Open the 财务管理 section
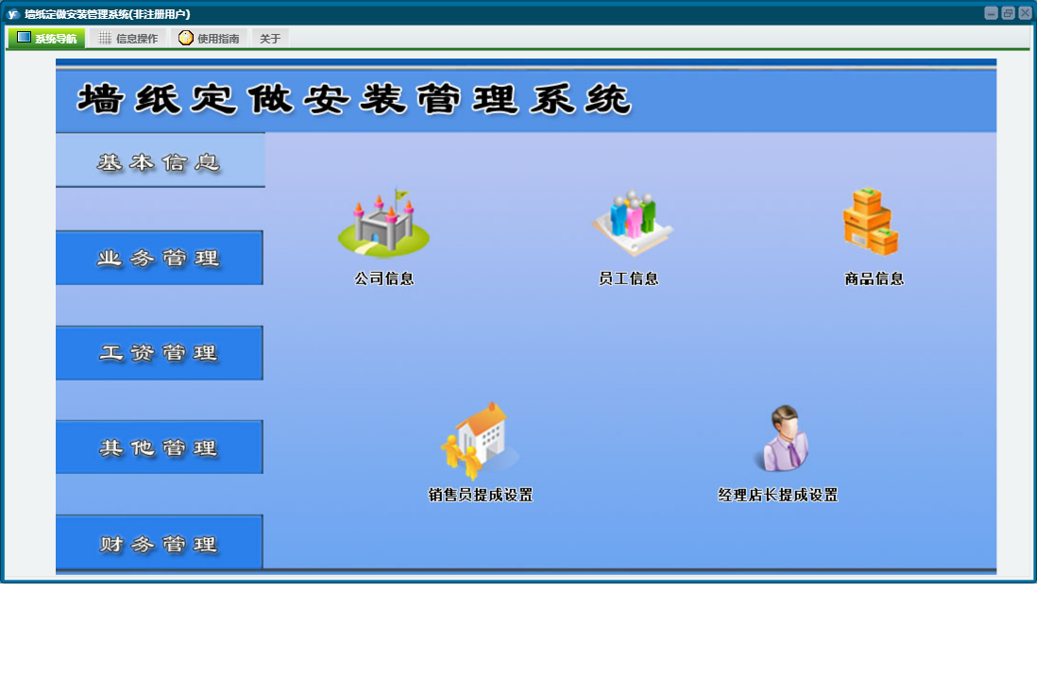 tap(160, 542)
